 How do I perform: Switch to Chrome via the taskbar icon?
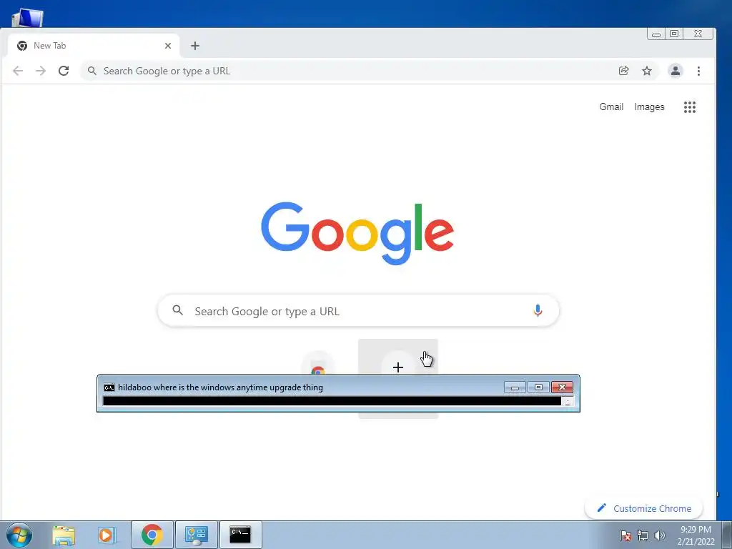click(x=152, y=535)
